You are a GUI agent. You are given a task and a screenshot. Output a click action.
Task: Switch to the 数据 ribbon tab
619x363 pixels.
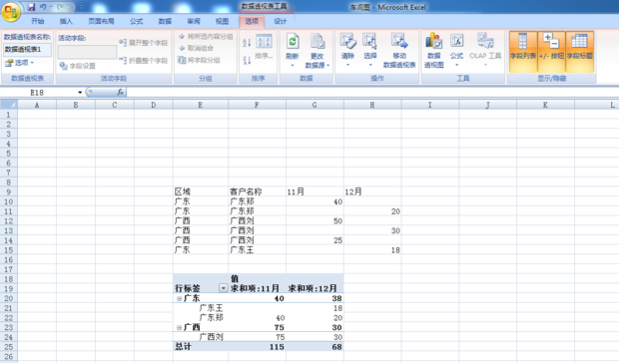165,21
